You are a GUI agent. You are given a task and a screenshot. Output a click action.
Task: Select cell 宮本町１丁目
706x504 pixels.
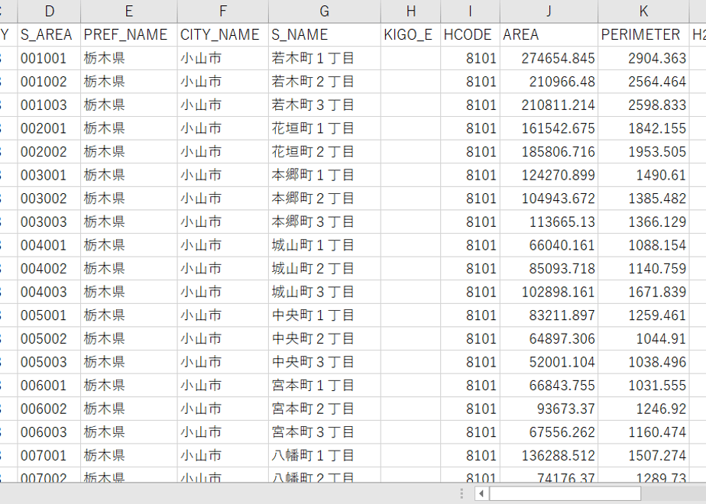[325, 386]
